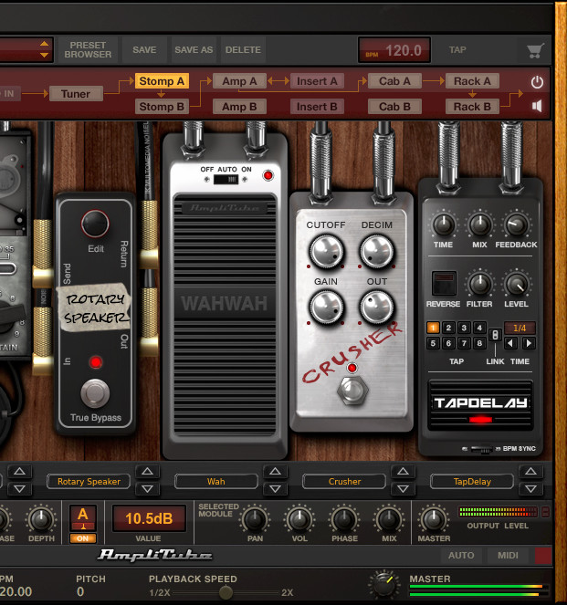Select TapDelay tap pattern 1

tap(433, 328)
